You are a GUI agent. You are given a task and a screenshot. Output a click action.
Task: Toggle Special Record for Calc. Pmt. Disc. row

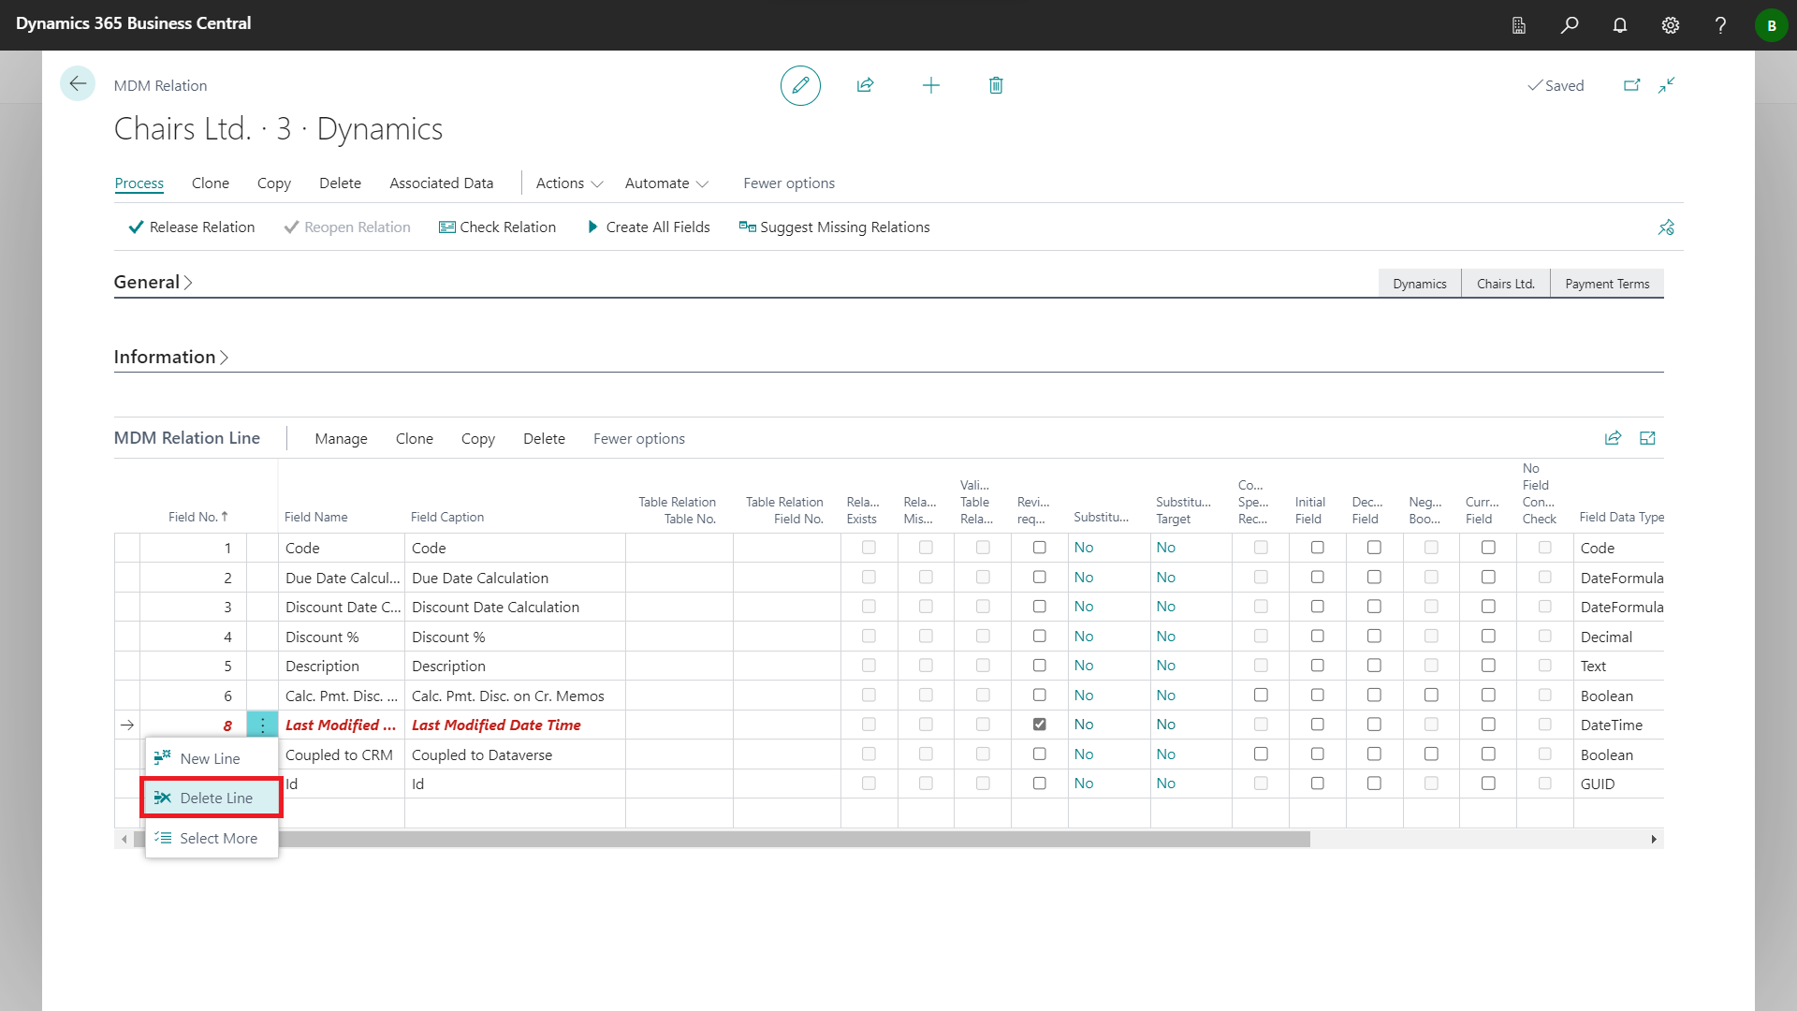1261,696
